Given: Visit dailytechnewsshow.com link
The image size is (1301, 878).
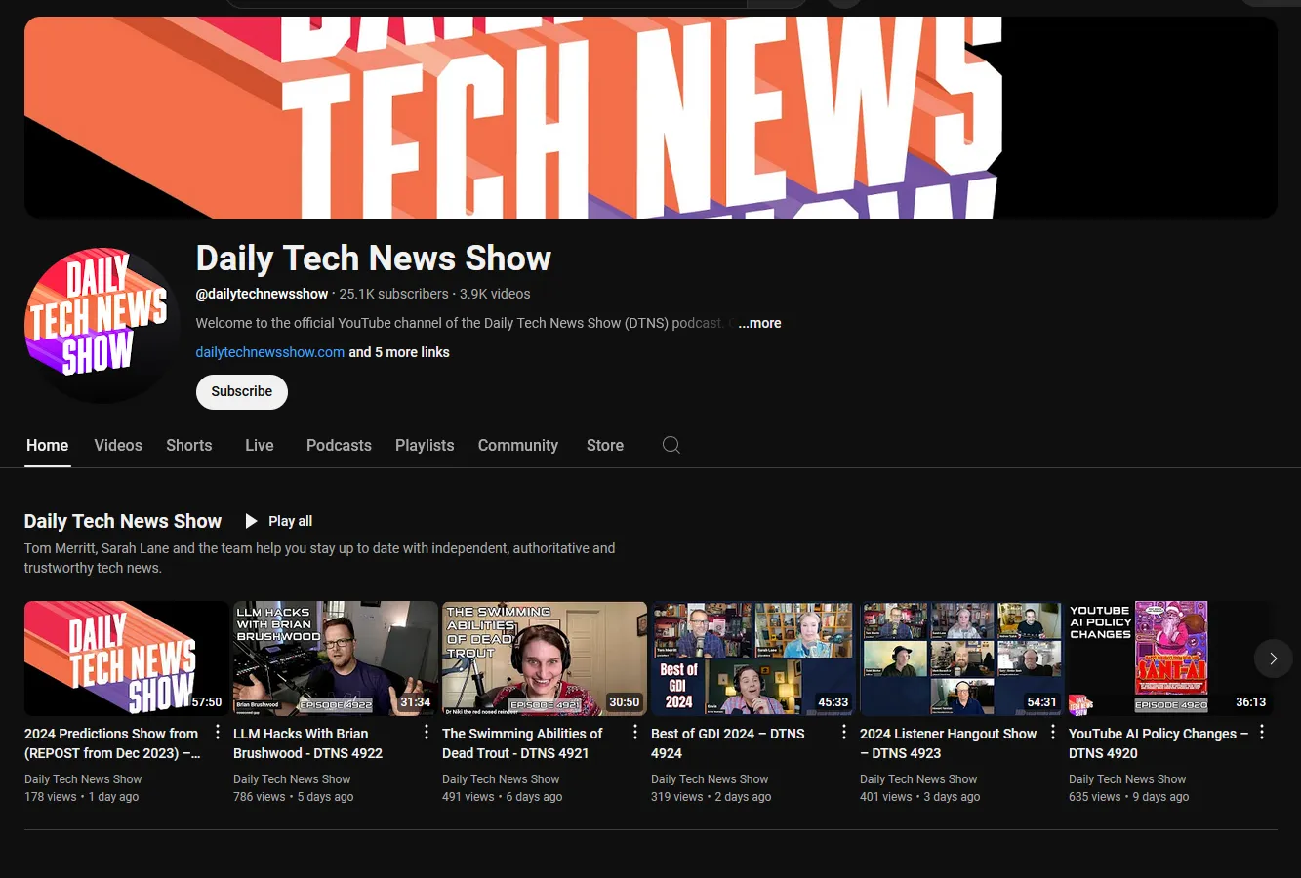Looking at the screenshot, I should point(269,352).
